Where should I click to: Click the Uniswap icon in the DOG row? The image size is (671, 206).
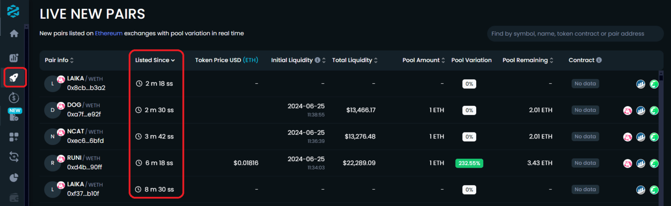click(627, 111)
